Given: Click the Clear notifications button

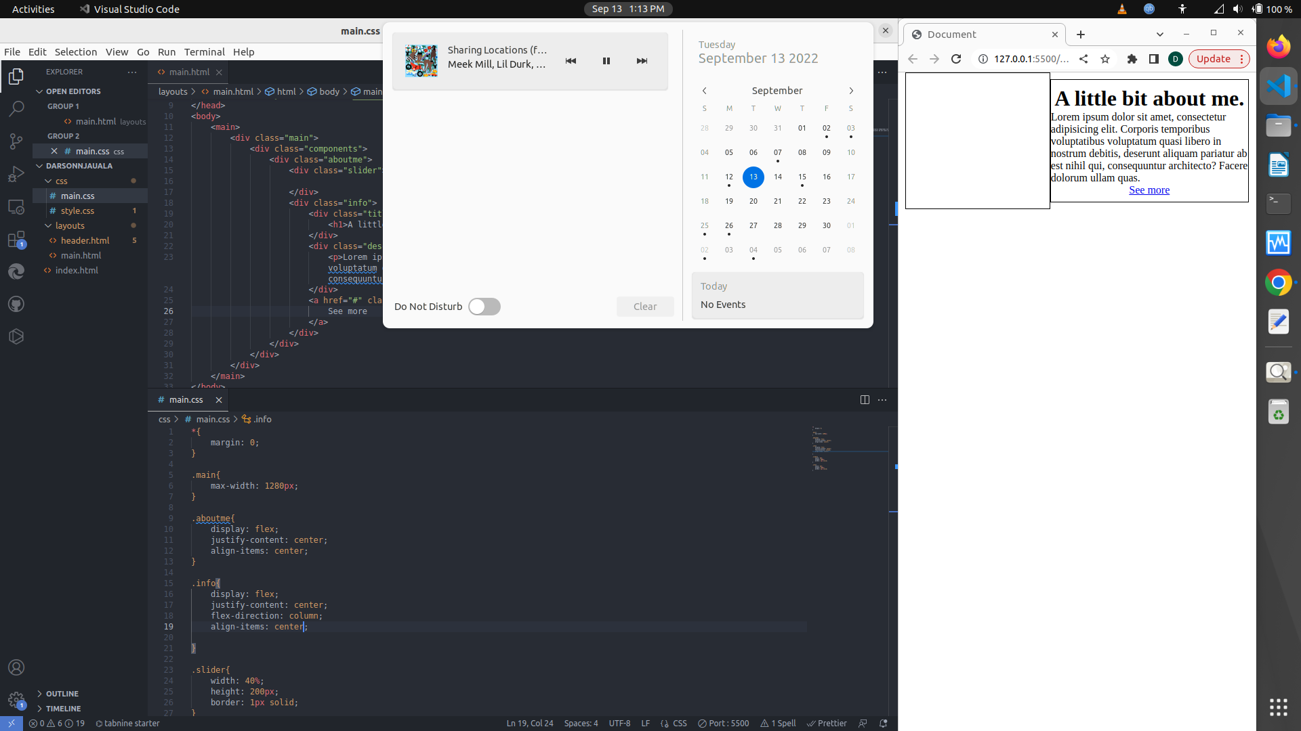Looking at the screenshot, I should (645, 307).
